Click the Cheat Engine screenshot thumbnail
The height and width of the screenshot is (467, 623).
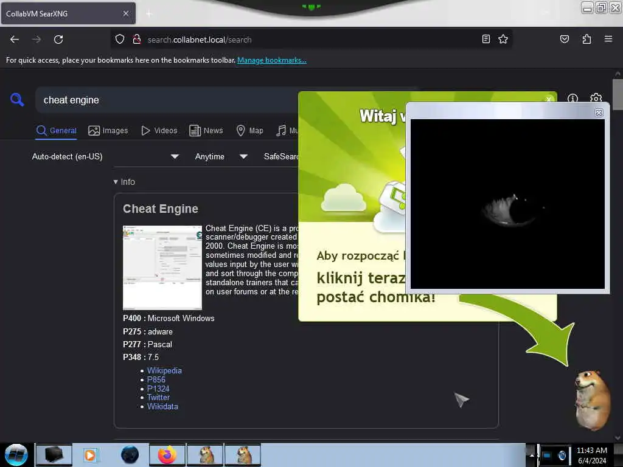tap(162, 268)
